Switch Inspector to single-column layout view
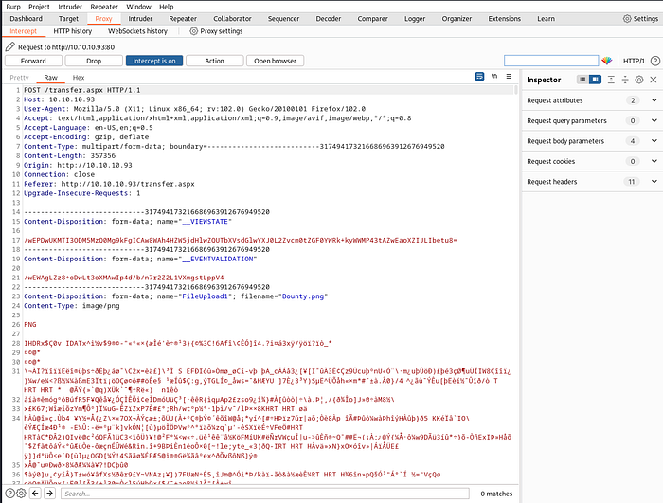 582,80
